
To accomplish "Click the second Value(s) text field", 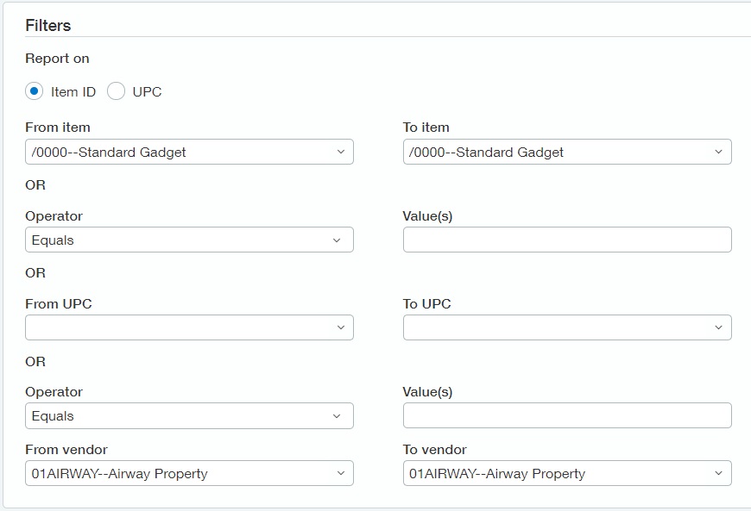I will tap(567, 416).
